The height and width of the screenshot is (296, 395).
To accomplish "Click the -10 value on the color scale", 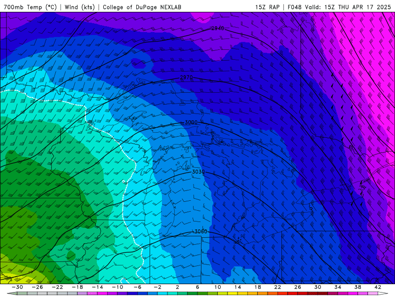I will pos(118,287).
